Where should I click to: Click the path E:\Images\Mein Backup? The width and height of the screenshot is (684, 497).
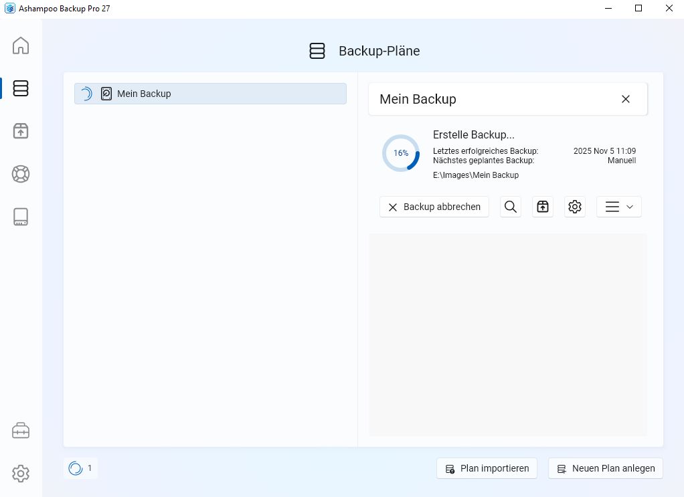click(x=476, y=175)
